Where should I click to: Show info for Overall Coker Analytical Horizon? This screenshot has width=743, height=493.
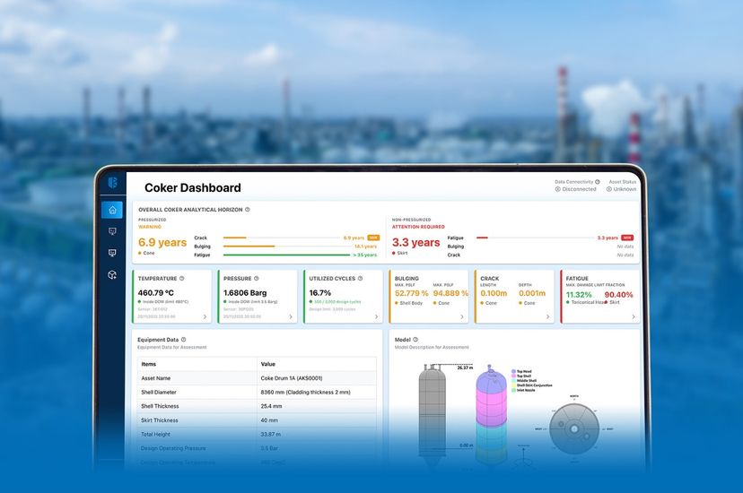coord(248,210)
